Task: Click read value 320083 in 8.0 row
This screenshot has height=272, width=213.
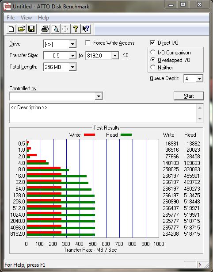Action: click(192, 169)
